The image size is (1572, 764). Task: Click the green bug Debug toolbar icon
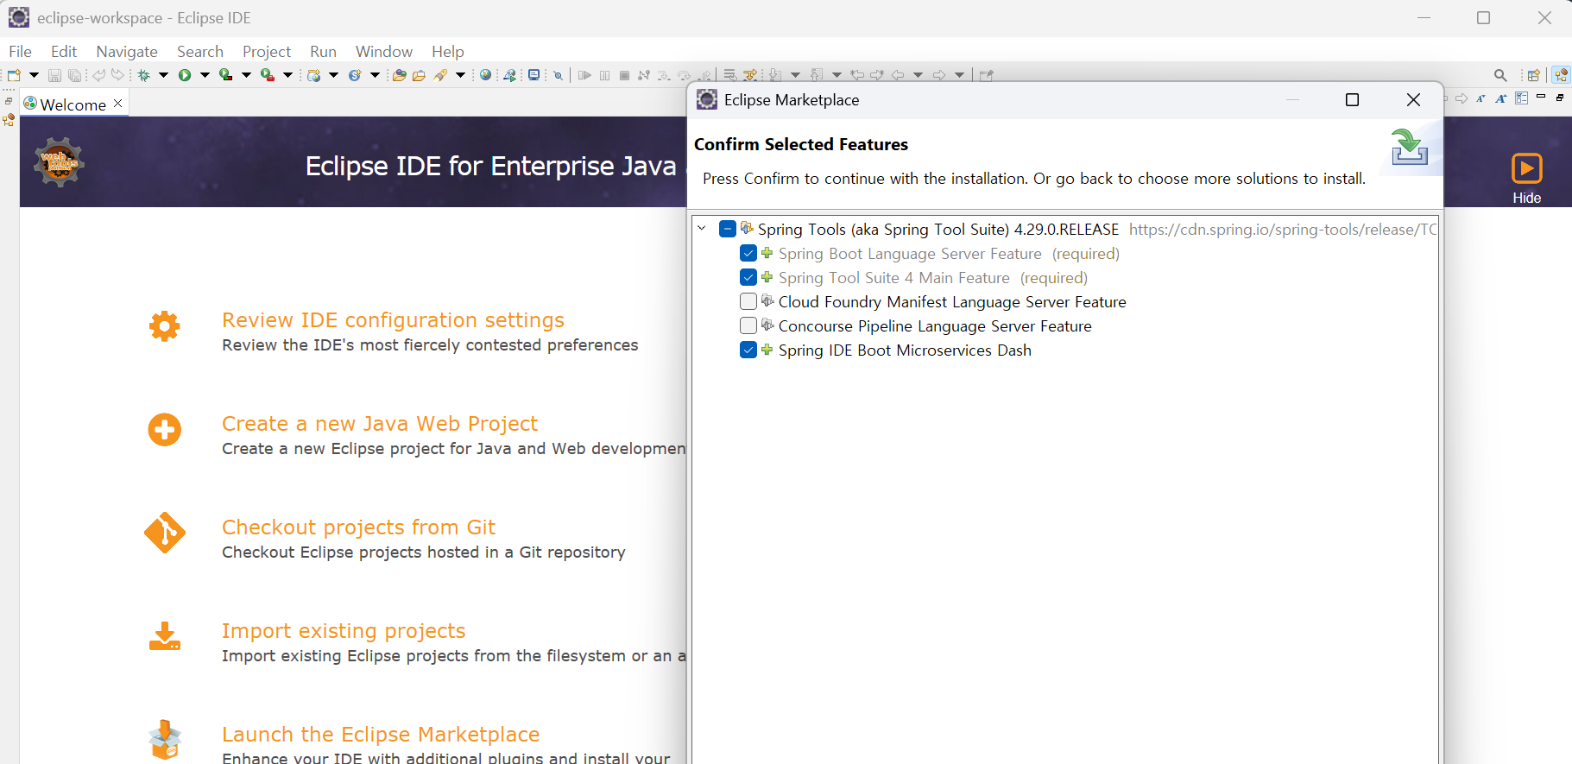point(144,75)
